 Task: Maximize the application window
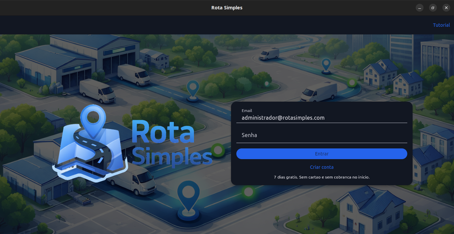[x=433, y=8]
